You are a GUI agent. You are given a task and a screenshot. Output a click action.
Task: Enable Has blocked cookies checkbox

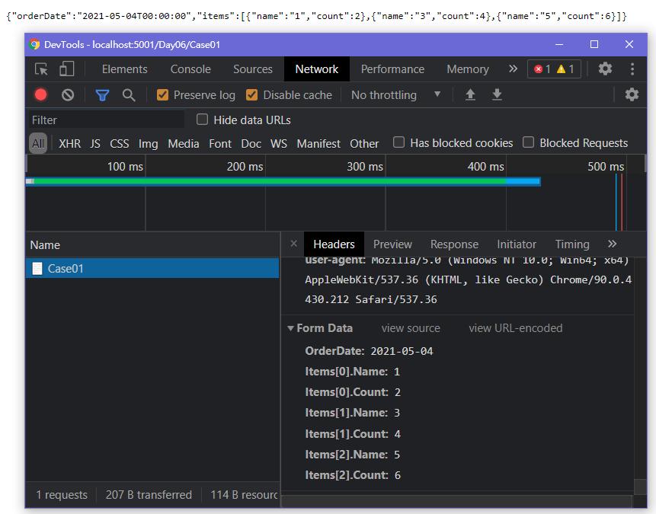(398, 142)
